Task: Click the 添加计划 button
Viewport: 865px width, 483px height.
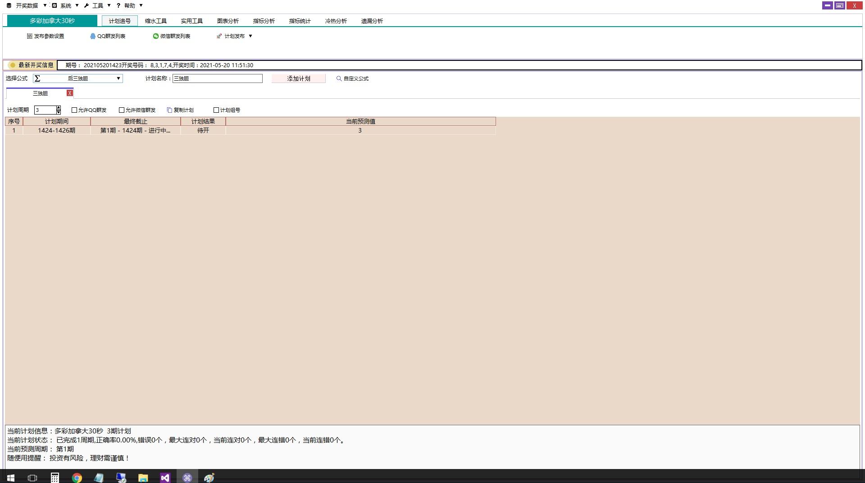Action: point(298,78)
